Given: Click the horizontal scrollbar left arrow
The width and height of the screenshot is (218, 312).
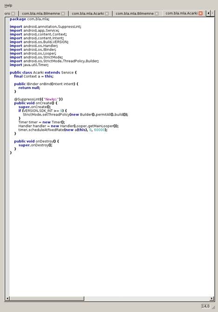Looking at the screenshot, I should 7,298.
